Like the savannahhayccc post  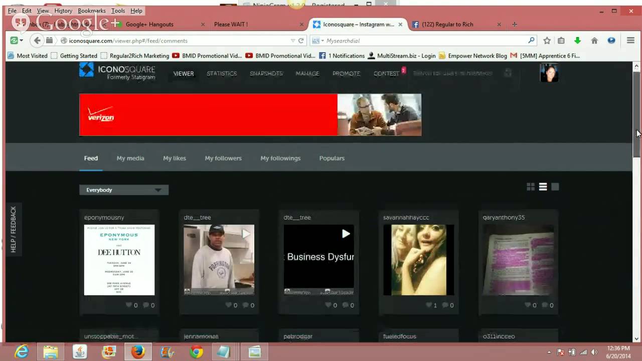(x=428, y=305)
